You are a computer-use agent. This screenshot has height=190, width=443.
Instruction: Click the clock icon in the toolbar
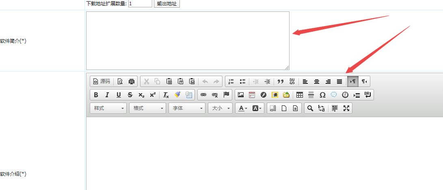tap(345, 95)
